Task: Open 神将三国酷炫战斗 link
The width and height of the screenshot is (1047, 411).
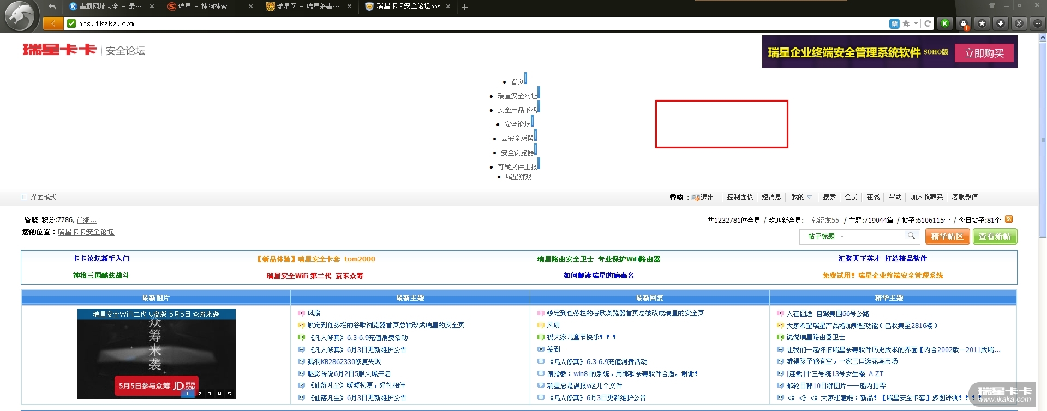Action: [x=101, y=276]
